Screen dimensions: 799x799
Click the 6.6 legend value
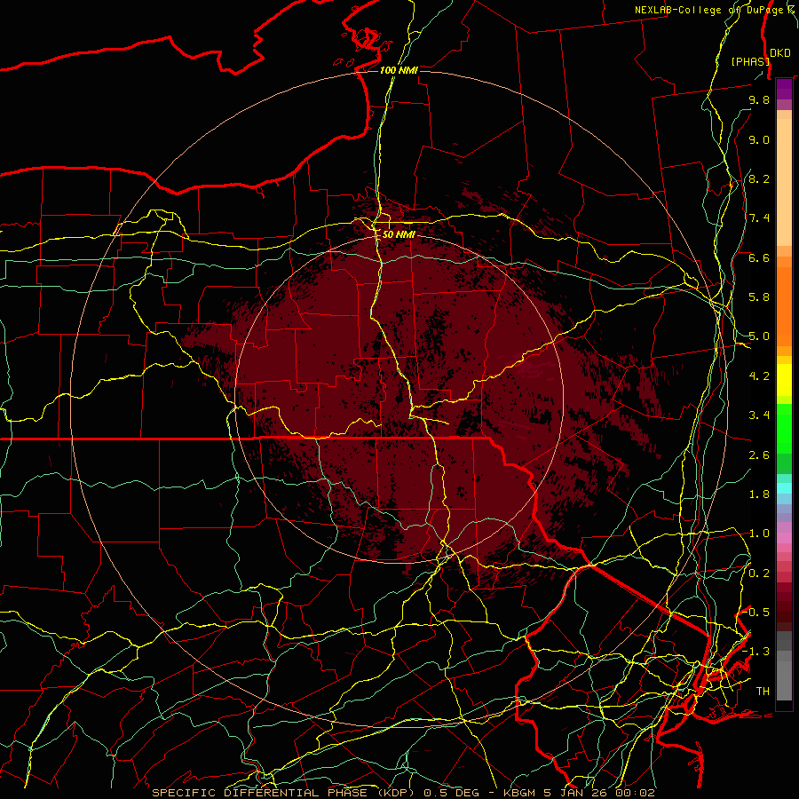pos(759,258)
